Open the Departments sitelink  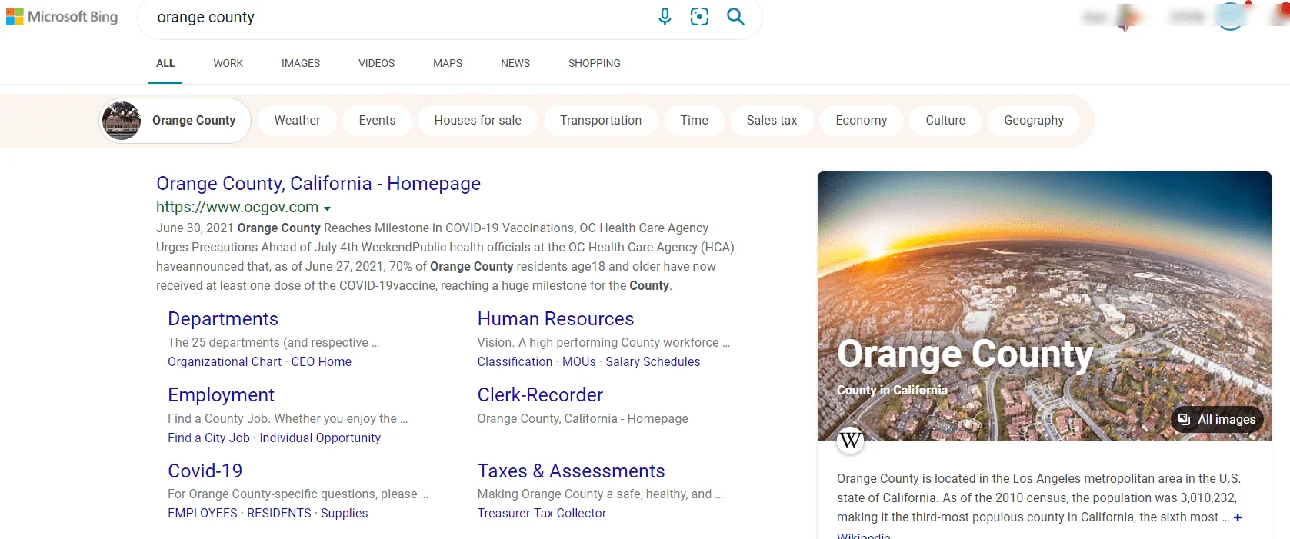pyautogui.click(x=223, y=319)
